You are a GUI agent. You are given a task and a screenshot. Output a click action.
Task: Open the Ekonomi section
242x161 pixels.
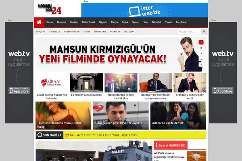[61, 22]
